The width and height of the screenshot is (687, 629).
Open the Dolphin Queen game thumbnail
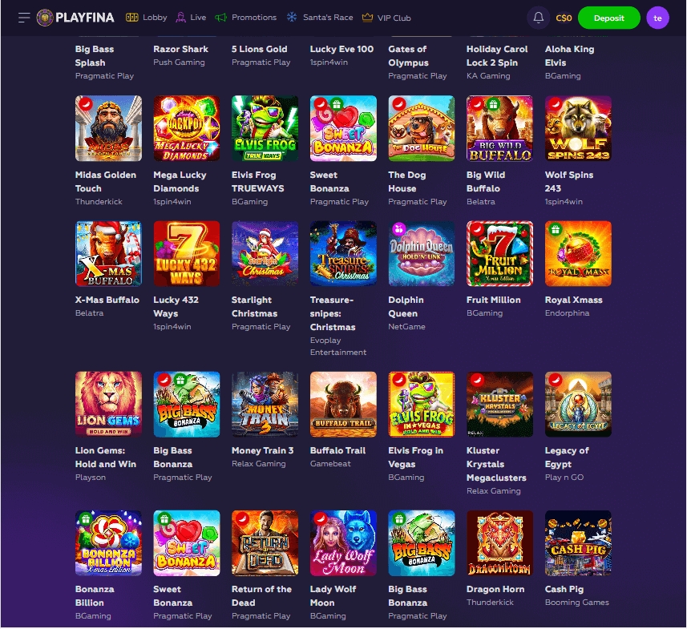tap(422, 254)
